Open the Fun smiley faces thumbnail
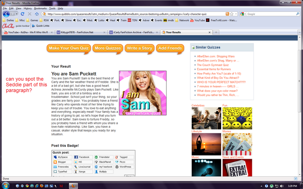The width and height of the screenshot is (303, 189). click(237, 118)
